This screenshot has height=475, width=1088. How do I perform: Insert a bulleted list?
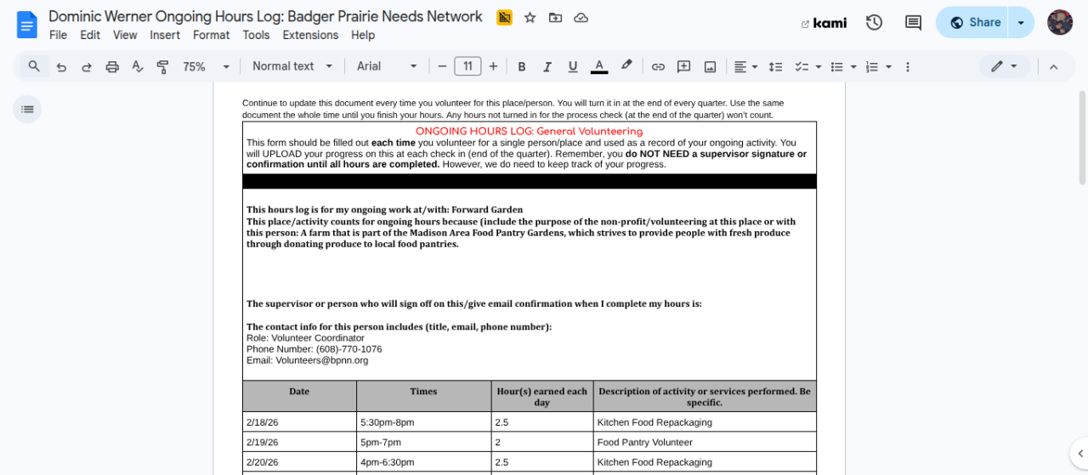tap(836, 66)
